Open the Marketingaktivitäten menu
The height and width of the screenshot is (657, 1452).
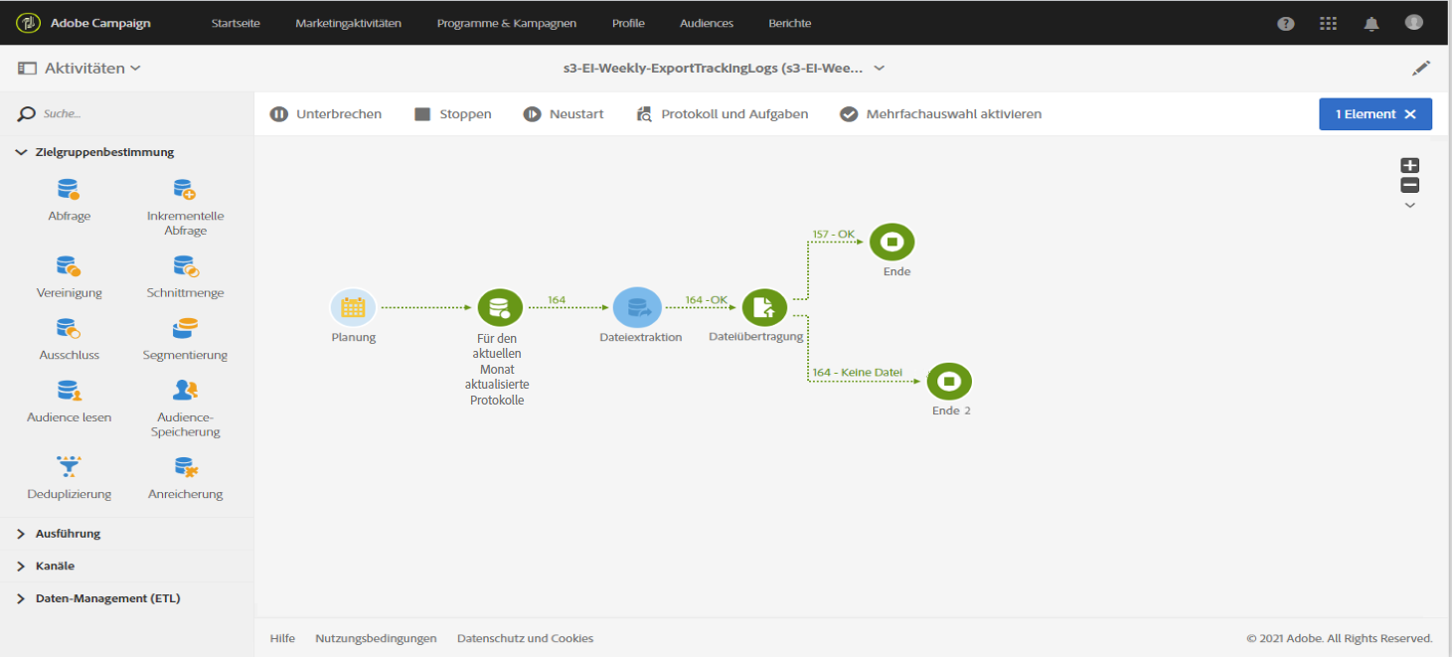click(x=348, y=23)
